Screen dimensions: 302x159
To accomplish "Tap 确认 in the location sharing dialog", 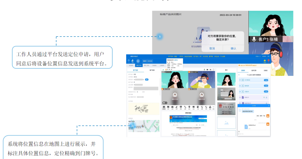I will point(233,48).
